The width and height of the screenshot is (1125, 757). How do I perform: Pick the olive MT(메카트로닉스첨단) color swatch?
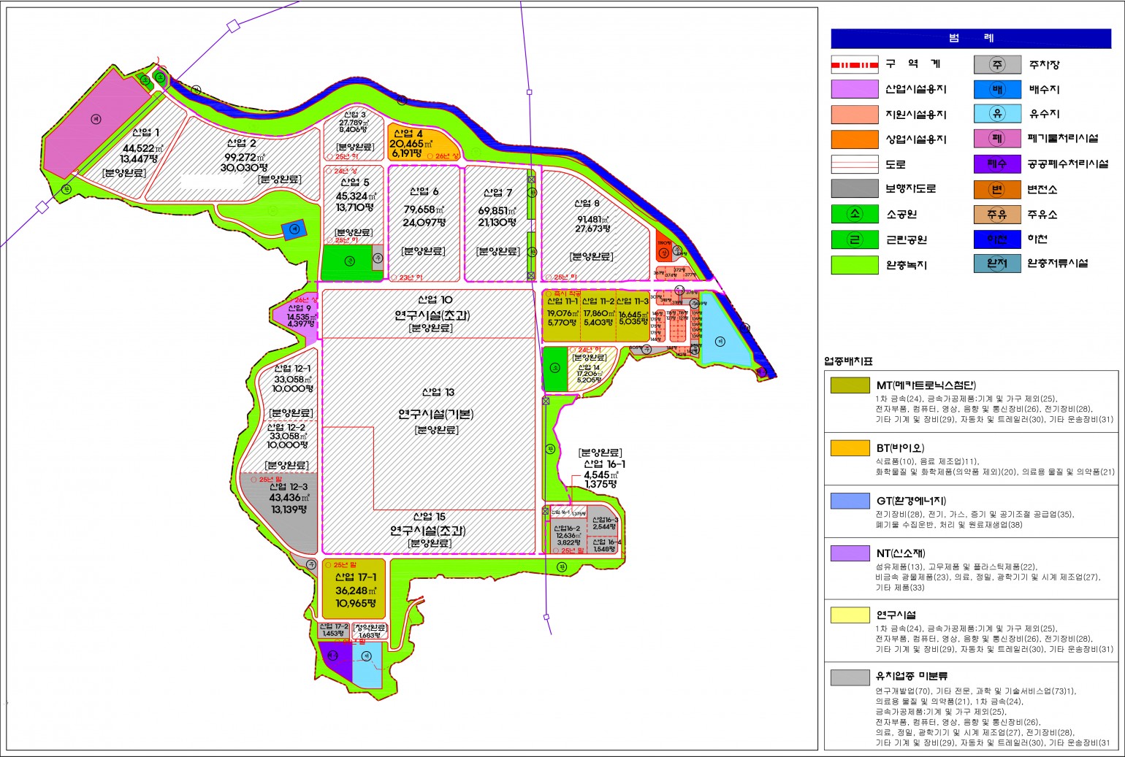point(850,385)
